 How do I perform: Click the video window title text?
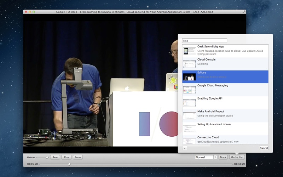pyautogui.click(x=134, y=12)
